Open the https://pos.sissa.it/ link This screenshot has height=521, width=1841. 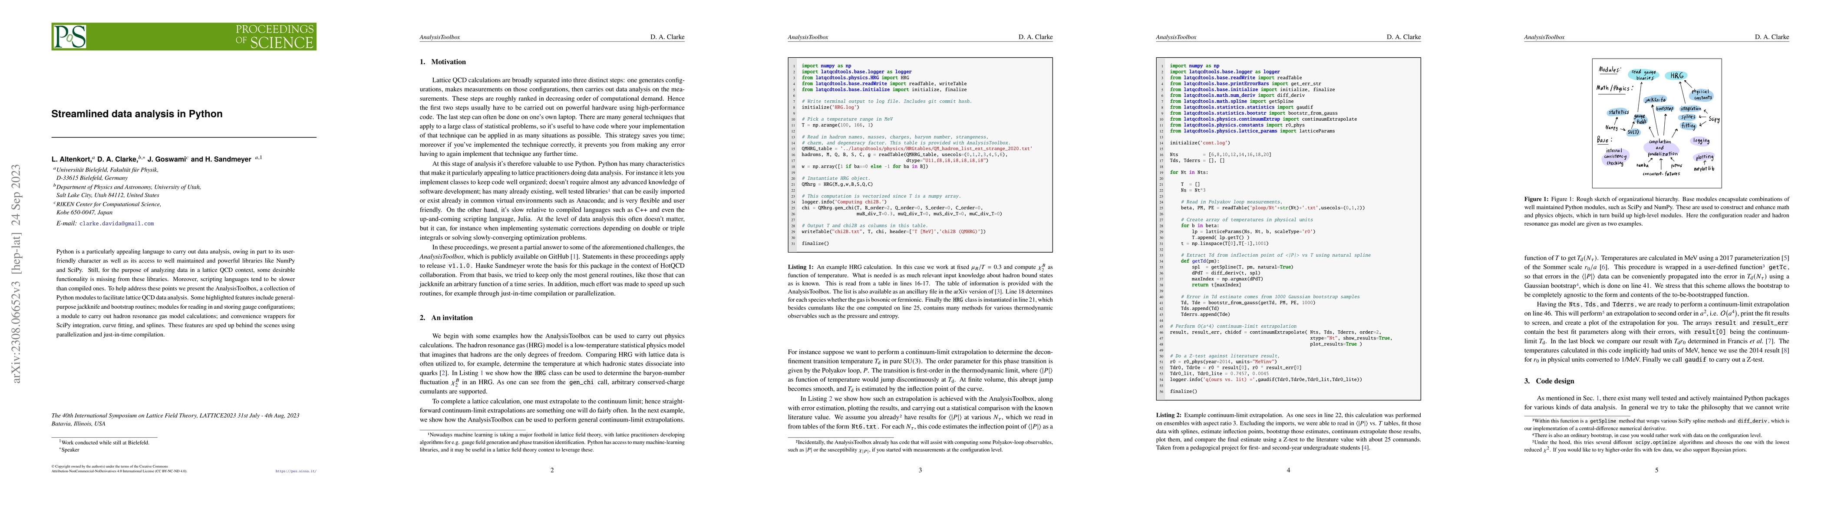coord(296,472)
